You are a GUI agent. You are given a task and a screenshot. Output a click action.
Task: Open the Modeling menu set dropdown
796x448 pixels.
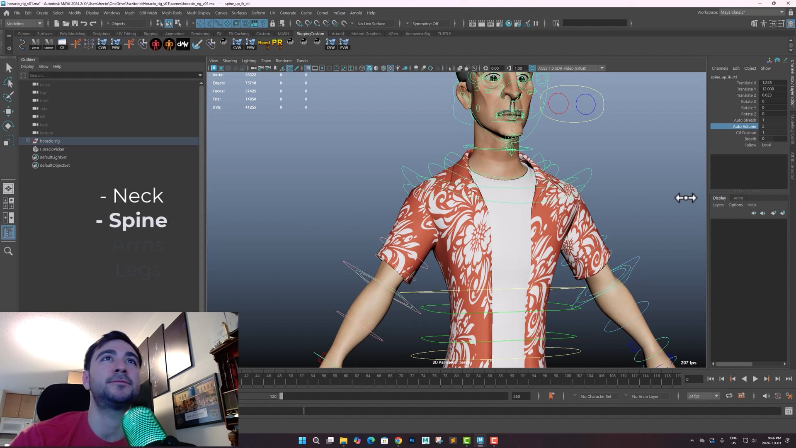[x=24, y=24]
